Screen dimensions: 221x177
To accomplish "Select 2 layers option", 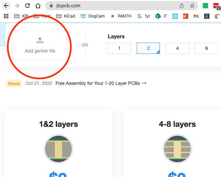I will tap(148, 48).
